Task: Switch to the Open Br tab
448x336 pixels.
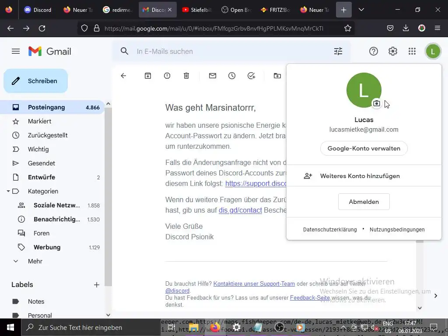Action: pos(236,10)
